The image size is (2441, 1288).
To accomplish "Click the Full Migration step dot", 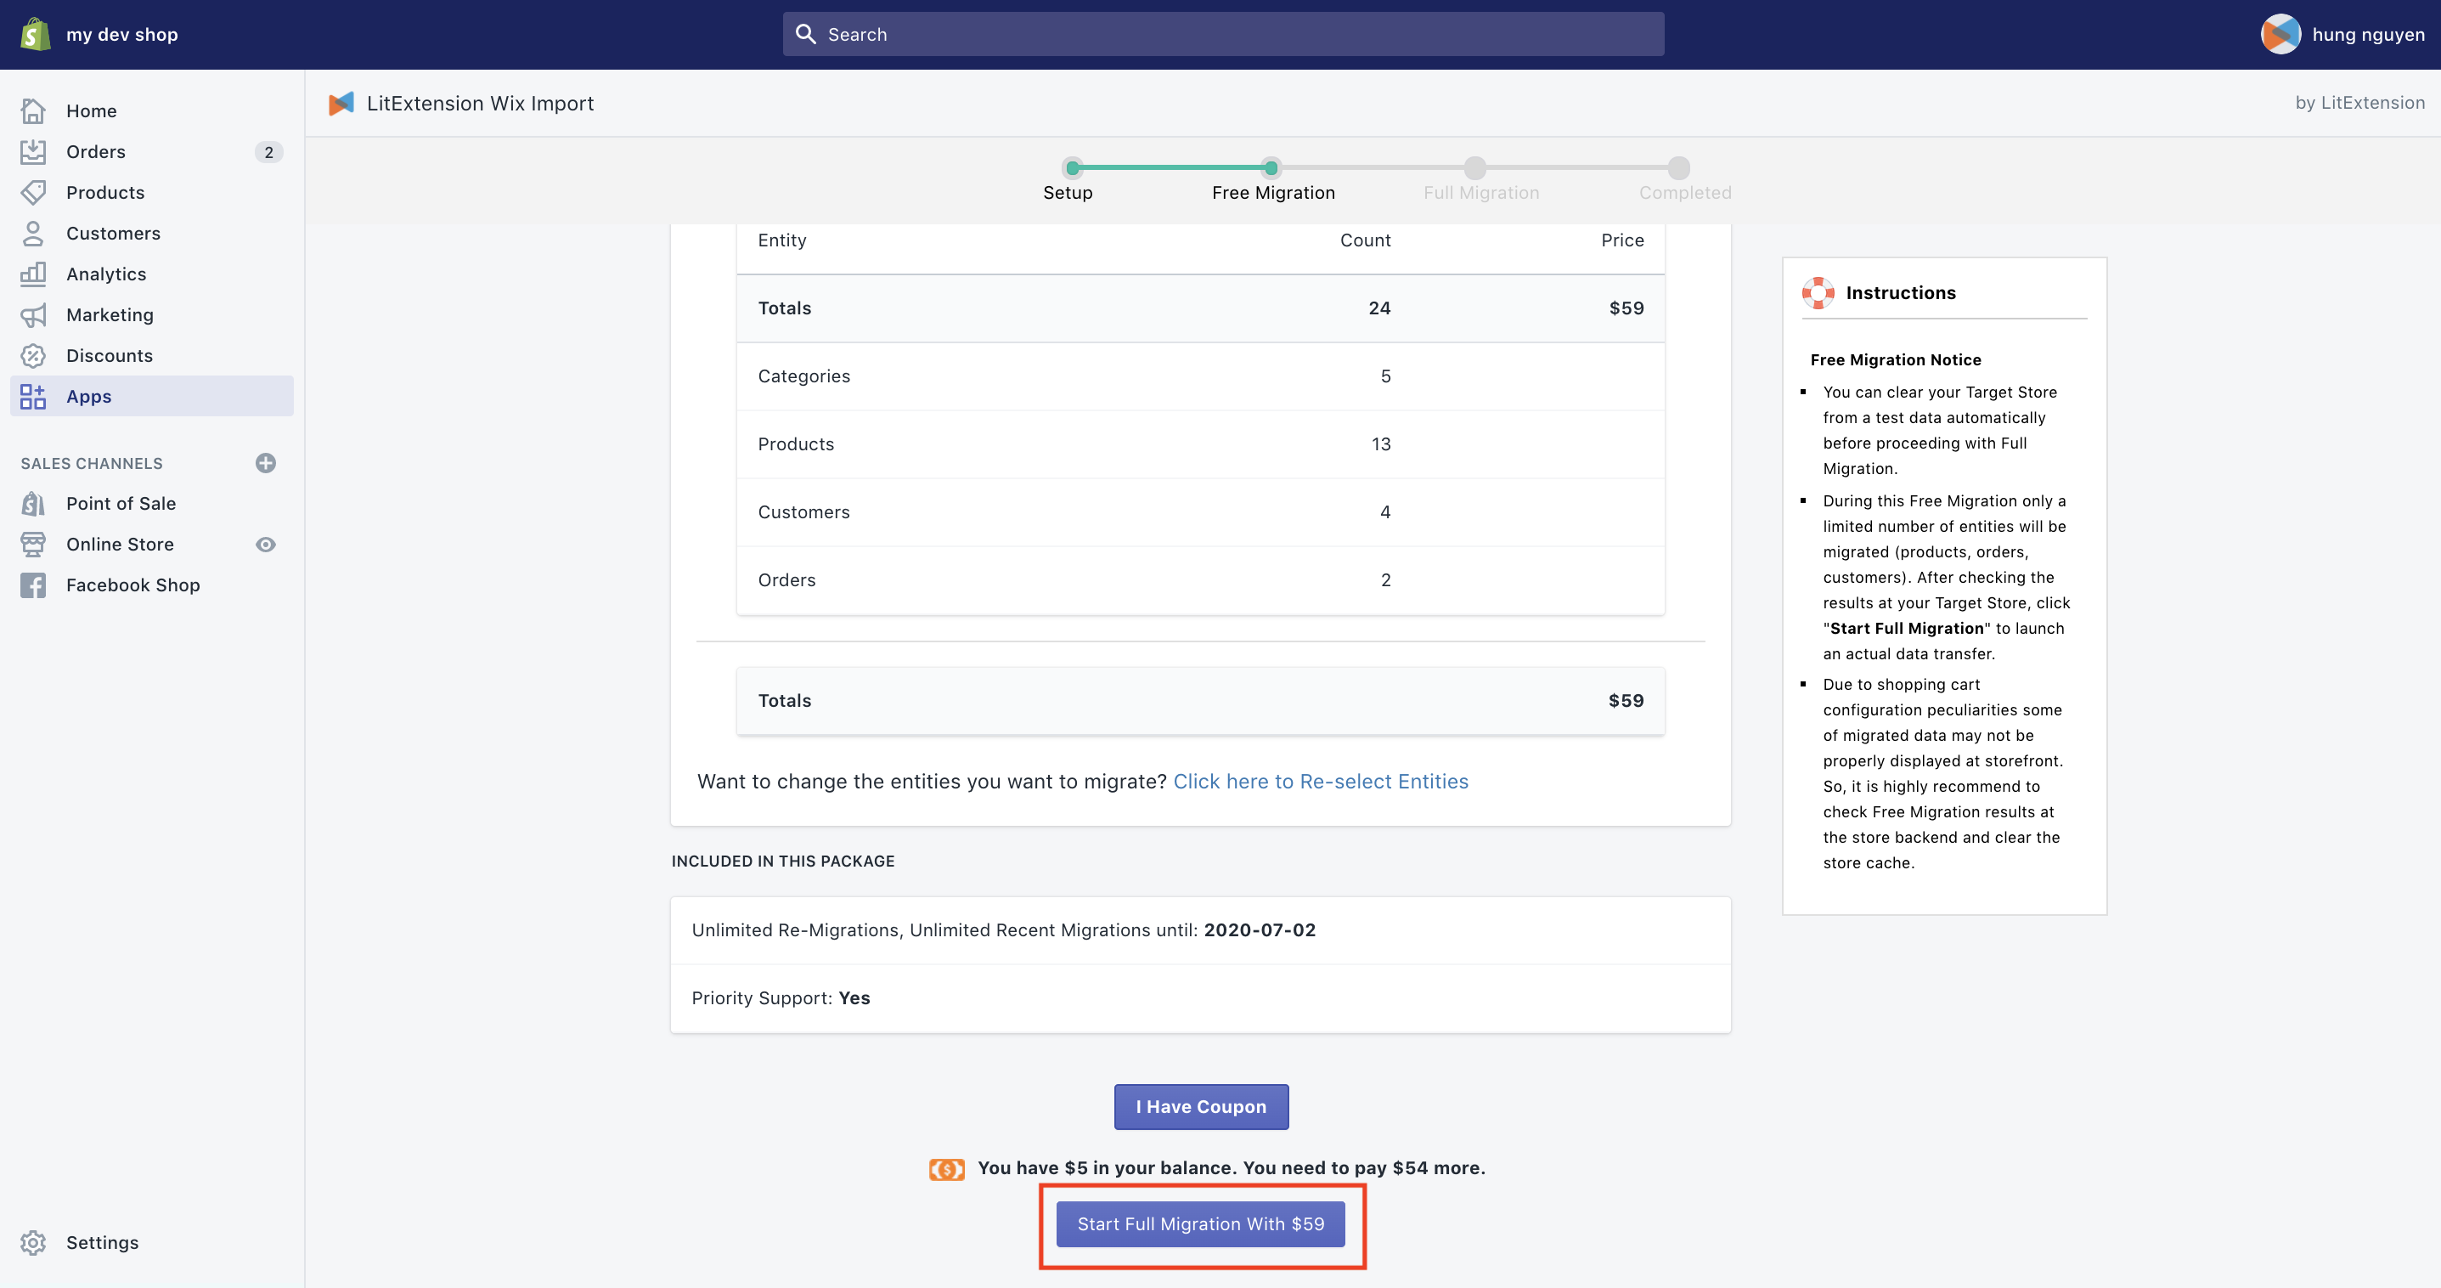I will [1474, 167].
